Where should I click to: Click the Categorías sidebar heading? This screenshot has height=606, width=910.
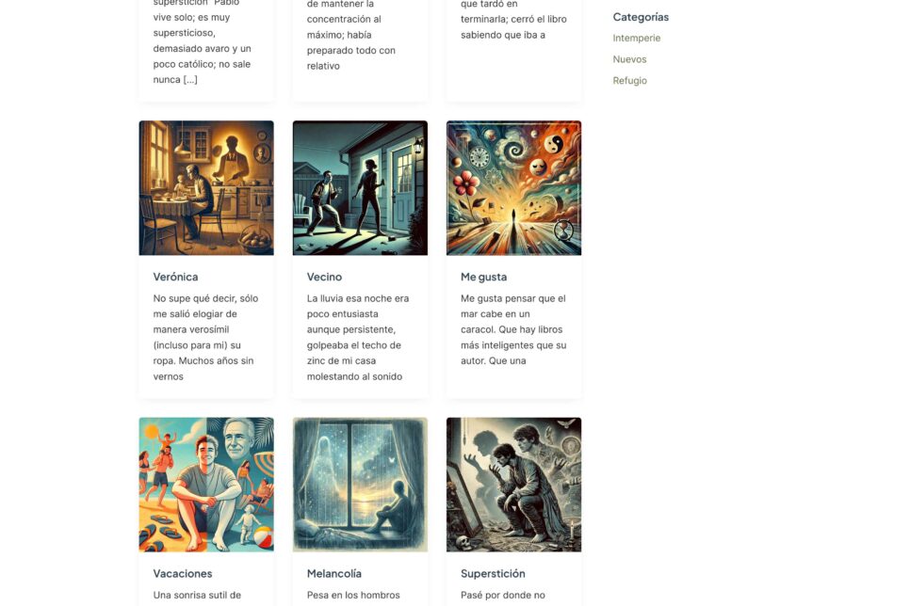pos(641,17)
